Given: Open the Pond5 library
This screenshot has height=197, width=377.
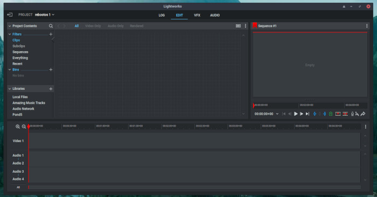Looking at the screenshot, I should click(17, 115).
